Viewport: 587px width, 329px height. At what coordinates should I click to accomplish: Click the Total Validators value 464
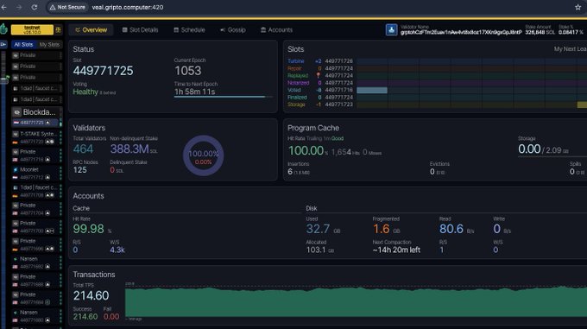[x=83, y=149]
